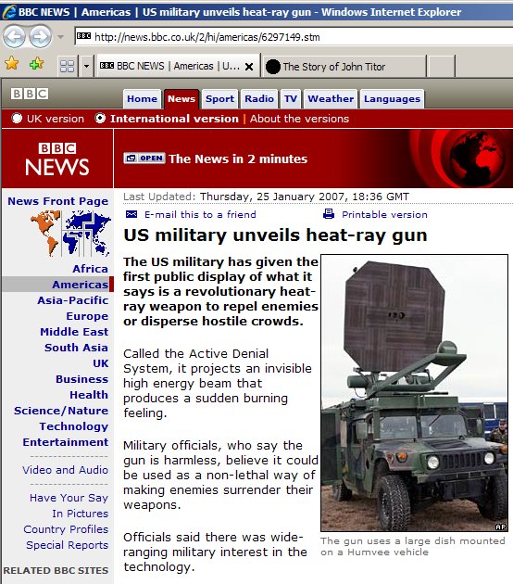This screenshot has width=513, height=584.
Task: Expand the tab list dropdown arrow
Action: point(86,67)
